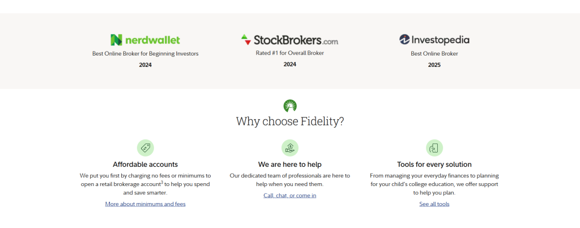This screenshot has height=228, width=580.
Task: Click the NerdWallet logo
Action: pyautogui.click(x=146, y=40)
